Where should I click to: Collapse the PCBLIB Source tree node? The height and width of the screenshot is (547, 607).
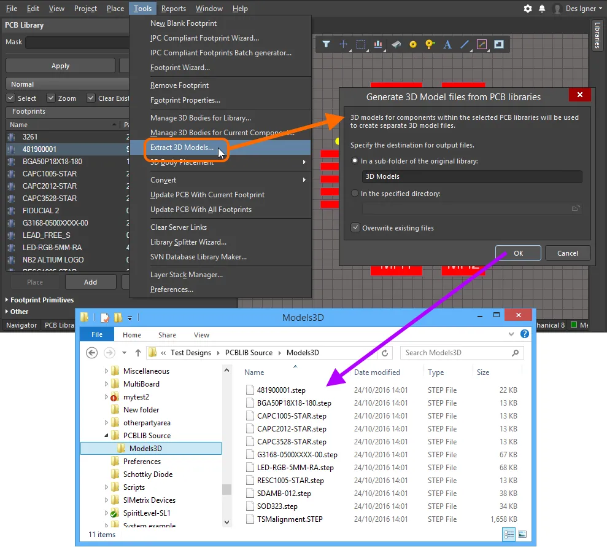(106, 435)
